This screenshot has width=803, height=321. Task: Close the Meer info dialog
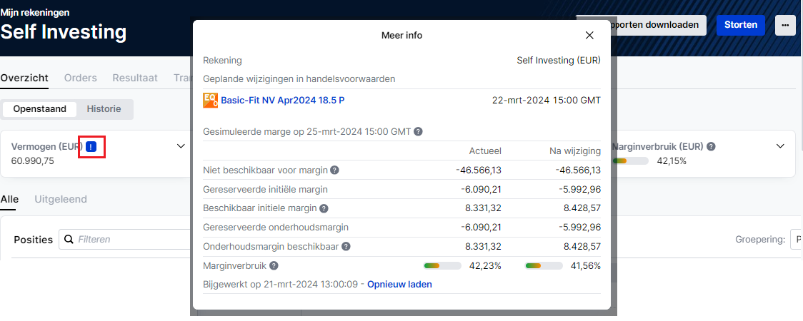click(589, 35)
